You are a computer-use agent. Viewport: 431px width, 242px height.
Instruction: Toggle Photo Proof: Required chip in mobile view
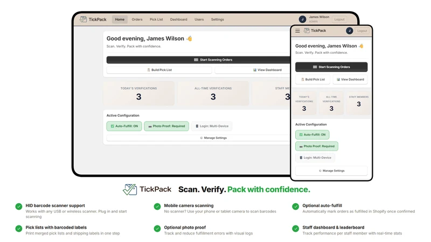317,146
